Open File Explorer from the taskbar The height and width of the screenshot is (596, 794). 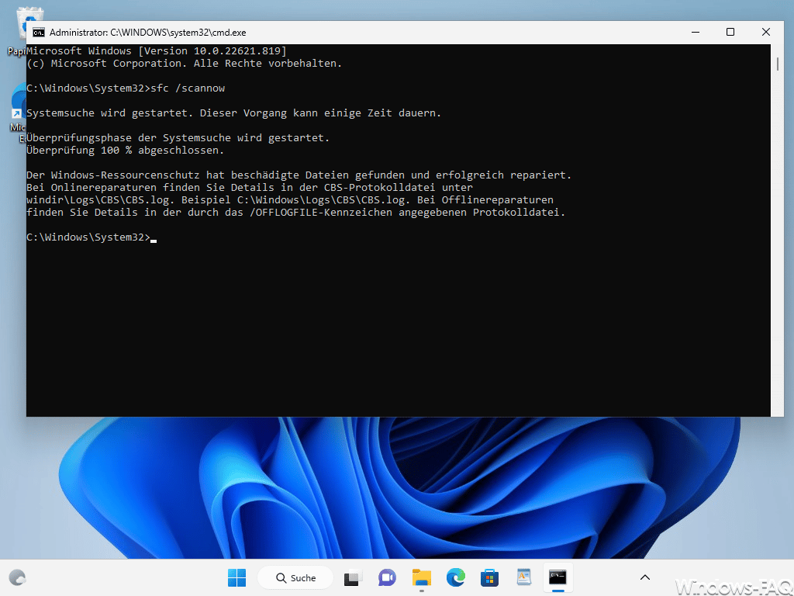(x=421, y=577)
